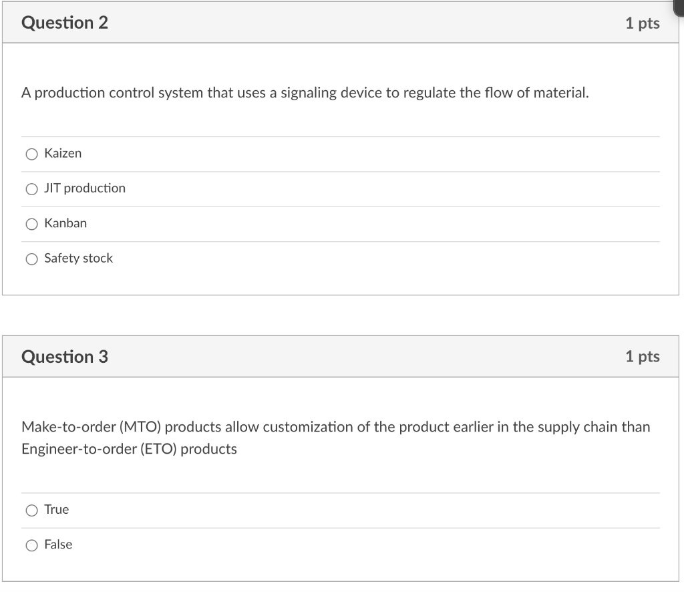Mark False for Question 3
This screenshot has height=592, width=684.
pyautogui.click(x=31, y=545)
